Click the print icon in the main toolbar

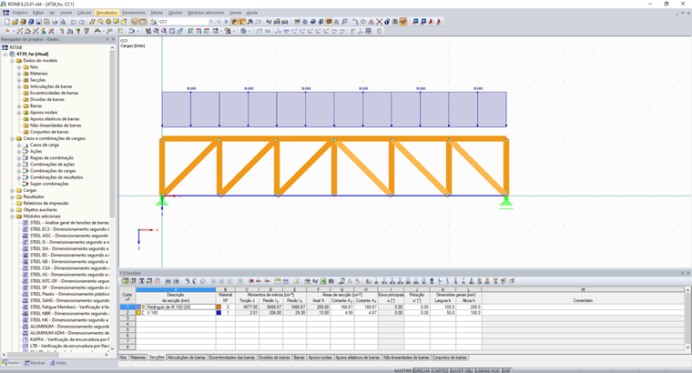55,22
